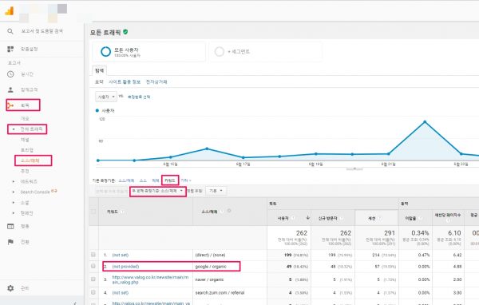
Task: Click the All Users segment circle icon
Action: [105, 52]
